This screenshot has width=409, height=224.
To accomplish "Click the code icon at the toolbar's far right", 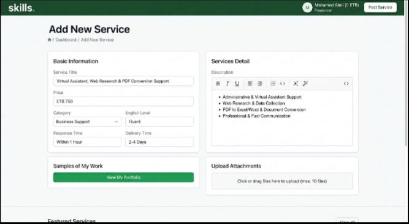I will [x=346, y=83].
